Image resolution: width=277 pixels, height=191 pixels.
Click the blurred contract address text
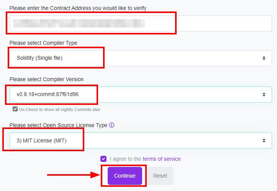(79, 23)
